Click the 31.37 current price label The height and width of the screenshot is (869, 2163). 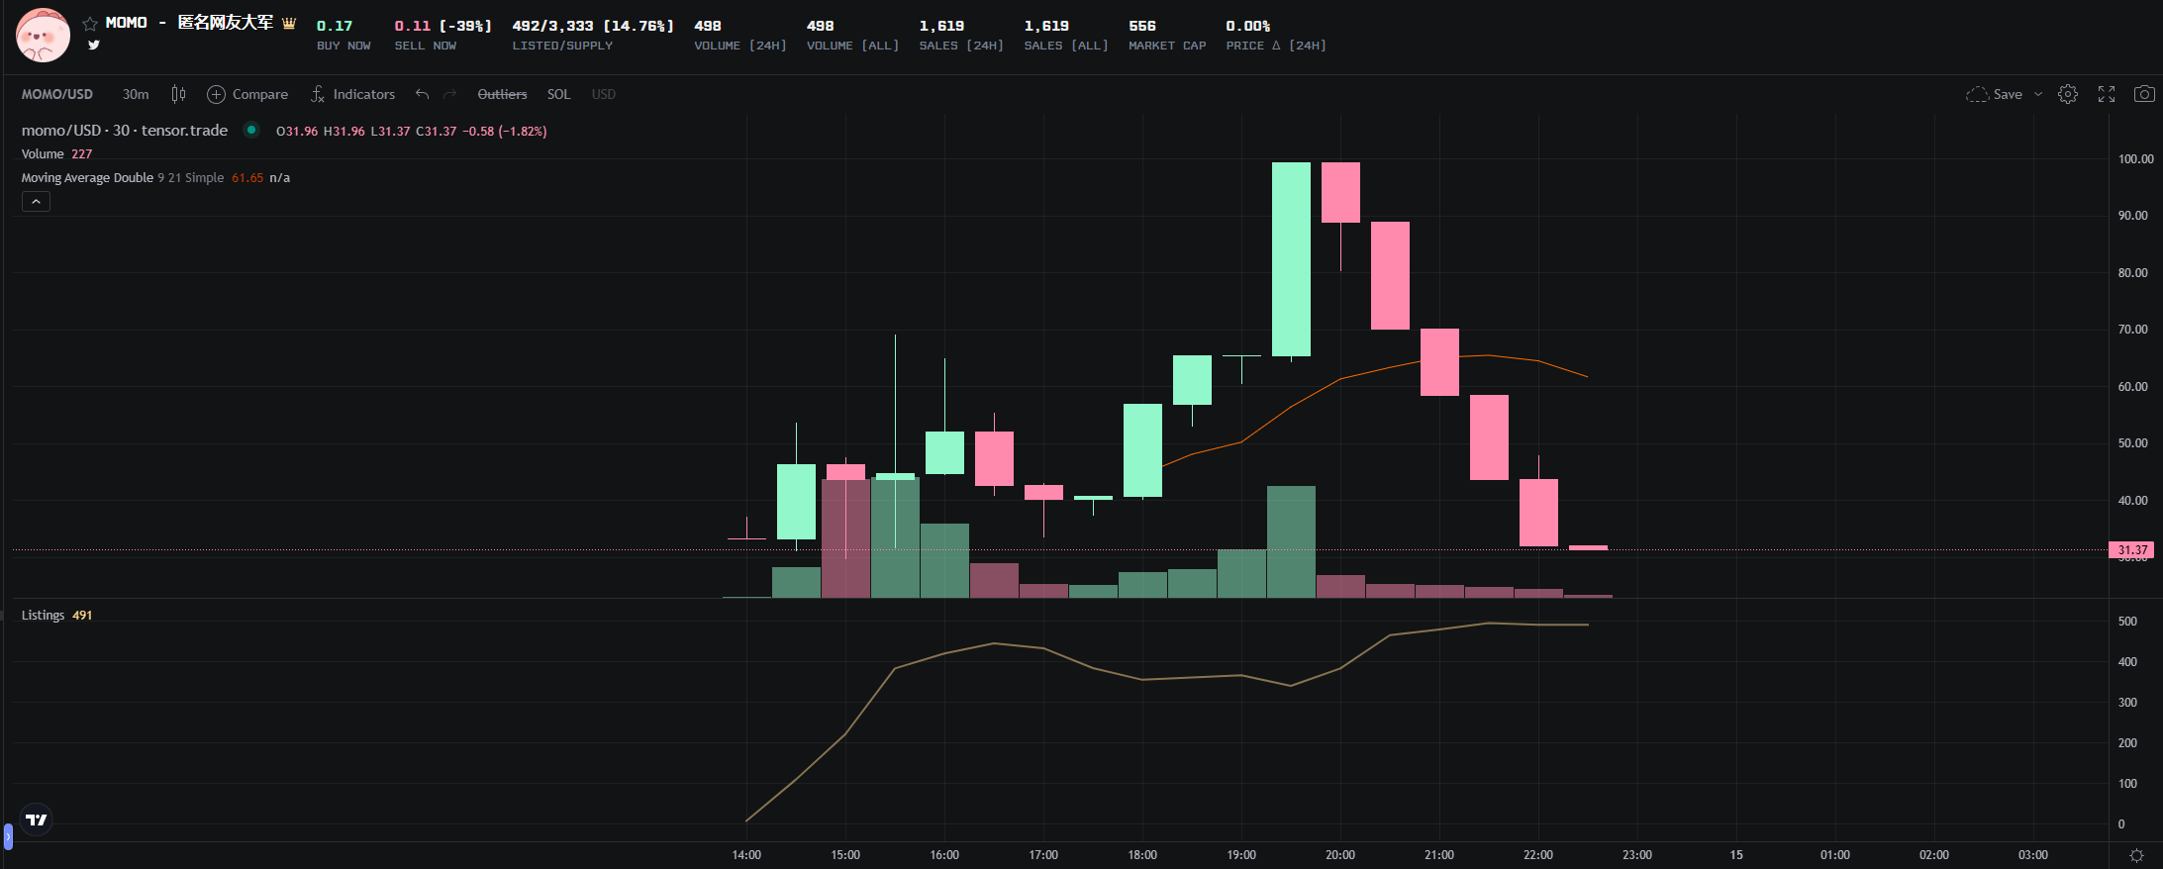(2132, 549)
